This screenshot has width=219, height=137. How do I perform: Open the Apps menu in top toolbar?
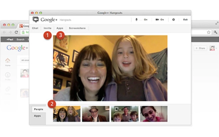click(x=60, y=28)
